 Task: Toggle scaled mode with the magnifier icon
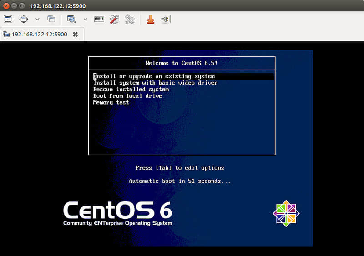click(71, 19)
